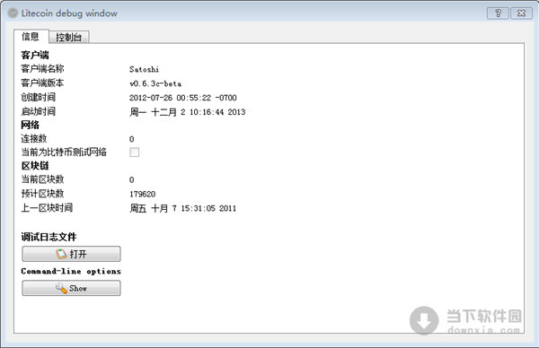Click the 当前区块数 label
539x348 pixels.
[x=42, y=179]
